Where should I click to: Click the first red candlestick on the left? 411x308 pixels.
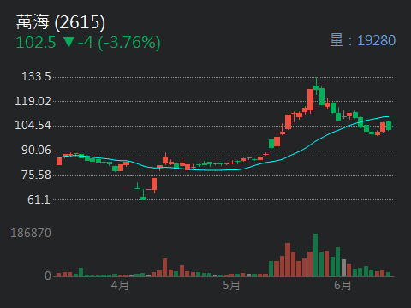pyautogui.click(x=59, y=161)
